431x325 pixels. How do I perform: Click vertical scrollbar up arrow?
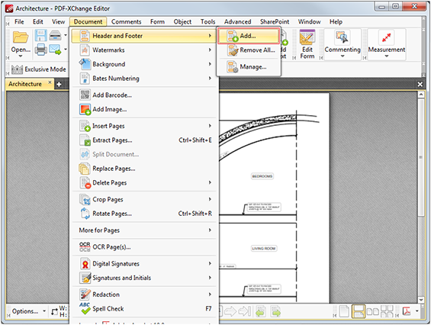click(x=421, y=95)
